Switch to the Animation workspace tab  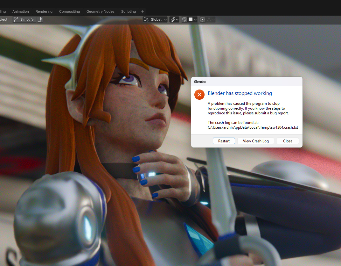(21, 11)
